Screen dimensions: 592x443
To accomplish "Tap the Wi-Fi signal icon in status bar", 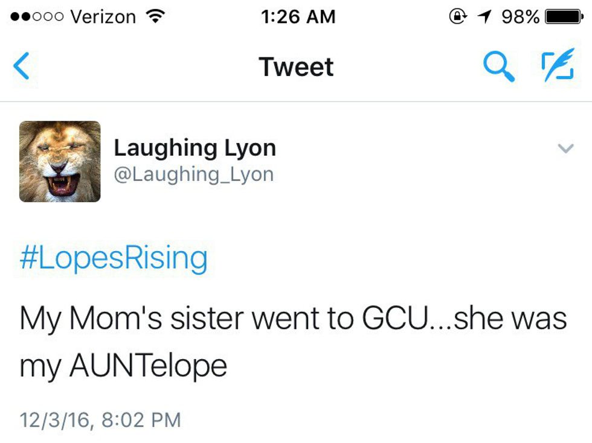I will pos(156,17).
